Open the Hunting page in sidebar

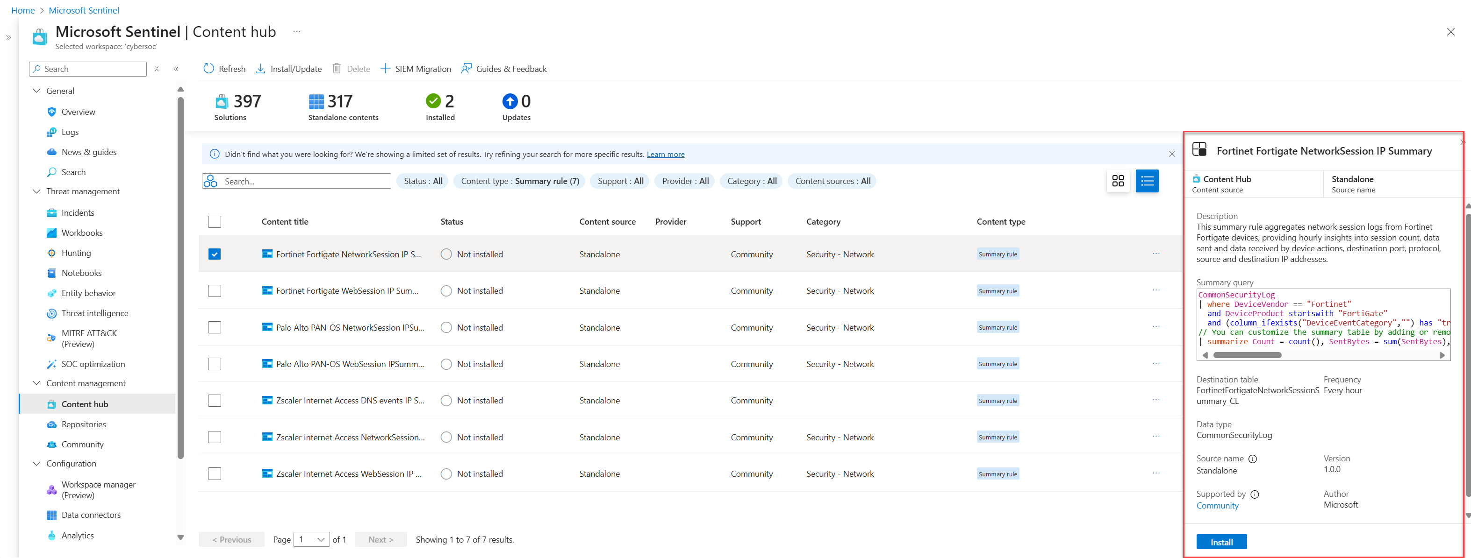[76, 253]
